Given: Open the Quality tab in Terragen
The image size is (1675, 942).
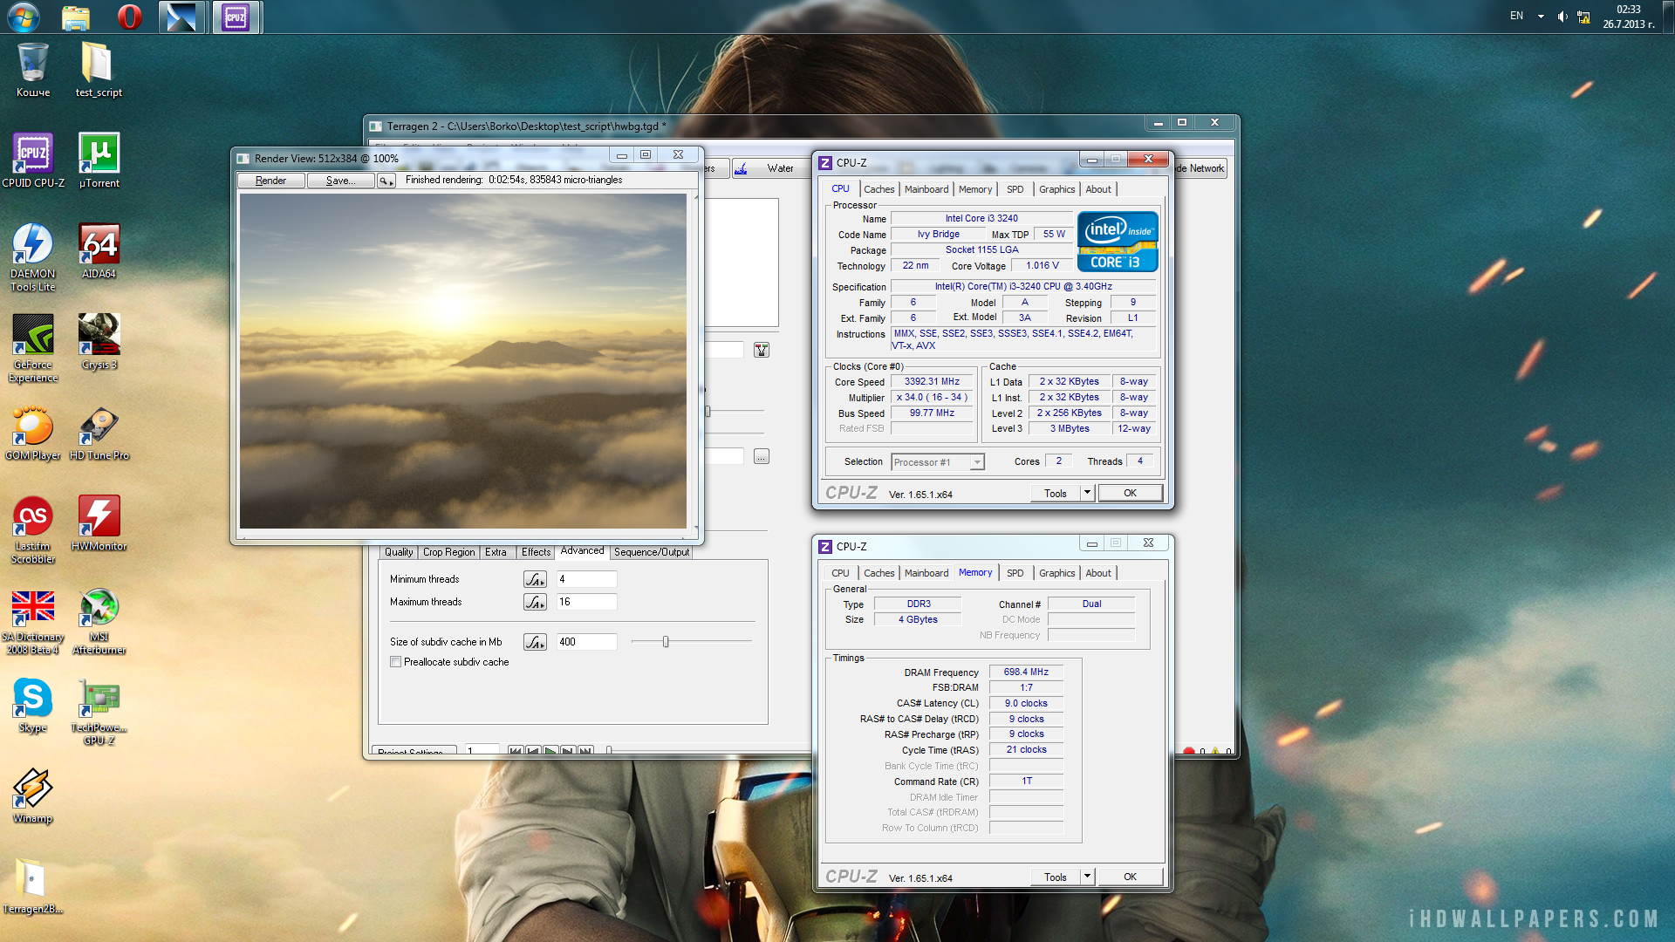Looking at the screenshot, I should pos(399,552).
